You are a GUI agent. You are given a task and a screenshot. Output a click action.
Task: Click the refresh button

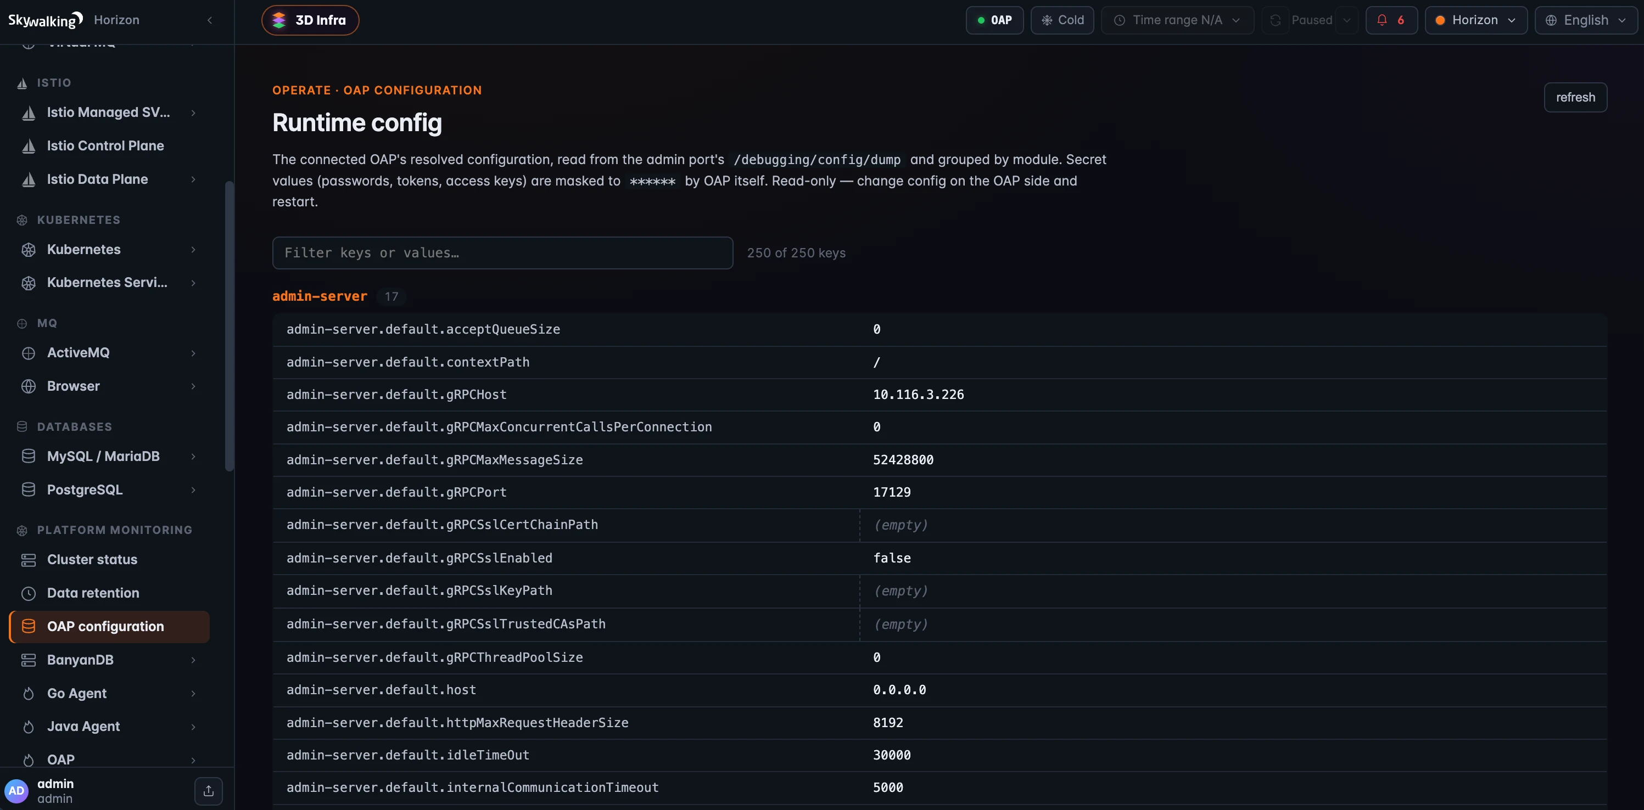pos(1575,98)
